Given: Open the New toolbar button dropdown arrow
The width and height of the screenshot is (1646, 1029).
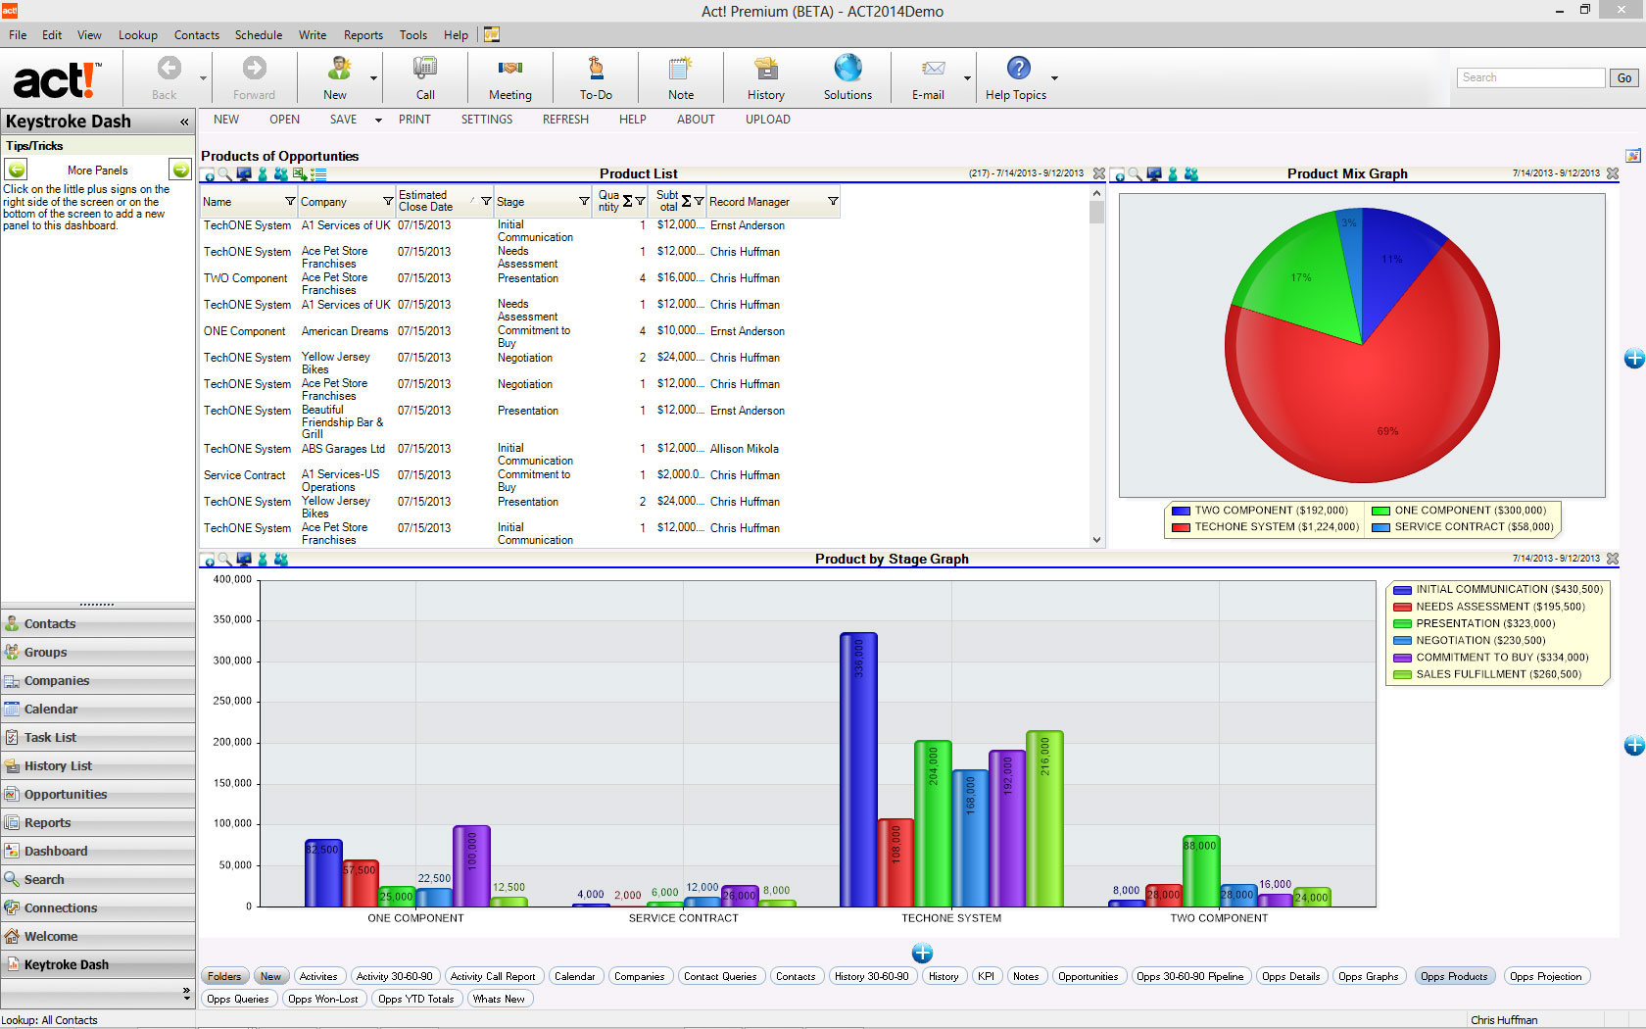Looking at the screenshot, I should click(x=373, y=78).
